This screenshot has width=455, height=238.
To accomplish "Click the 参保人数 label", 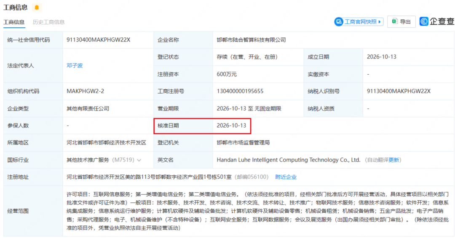I will point(18,126).
